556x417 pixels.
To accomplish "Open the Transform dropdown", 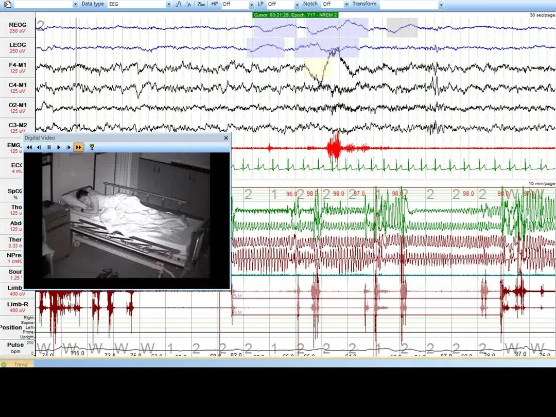I will click(x=441, y=4).
